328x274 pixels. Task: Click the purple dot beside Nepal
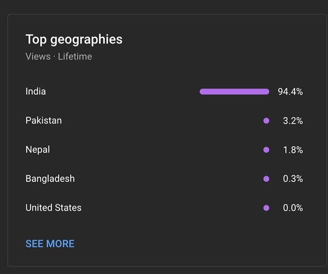[266, 150]
